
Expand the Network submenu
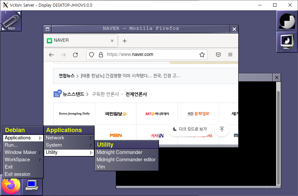click(69, 138)
